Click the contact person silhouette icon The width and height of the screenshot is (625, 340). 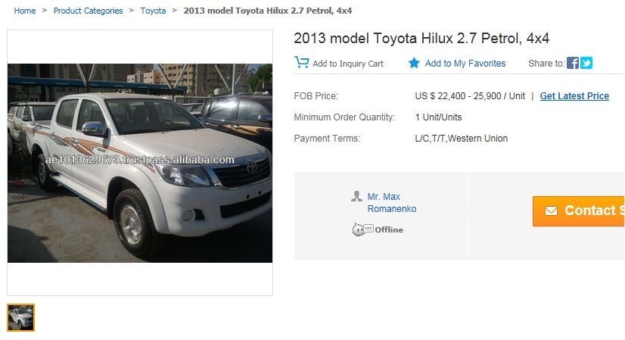pyautogui.click(x=356, y=196)
